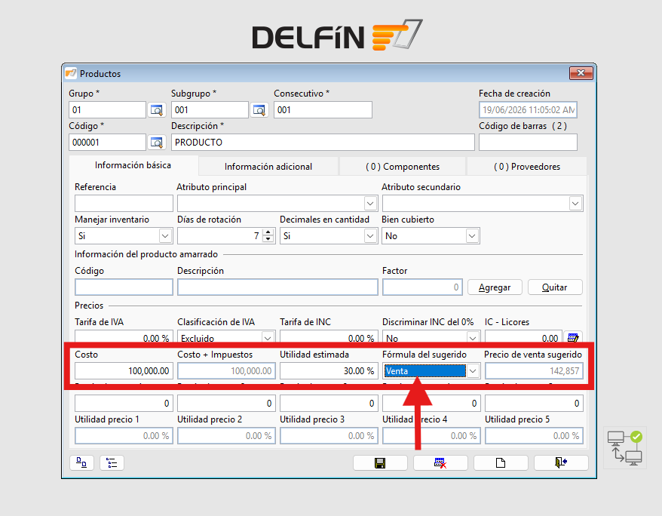Open the network connection status icon
The height and width of the screenshot is (516, 662).
(625, 447)
